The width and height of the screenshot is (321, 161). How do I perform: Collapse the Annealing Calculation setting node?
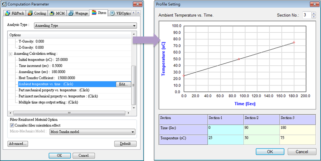click(x=11, y=54)
